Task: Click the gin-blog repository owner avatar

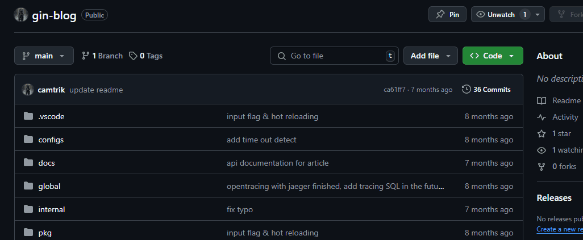Action: tap(21, 15)
